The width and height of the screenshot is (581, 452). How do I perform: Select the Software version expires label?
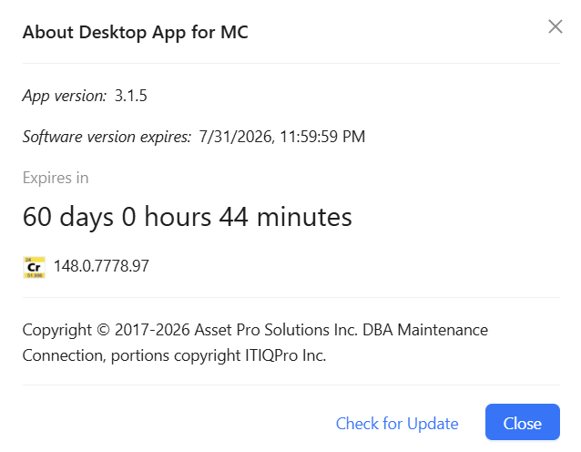point(107,137)
